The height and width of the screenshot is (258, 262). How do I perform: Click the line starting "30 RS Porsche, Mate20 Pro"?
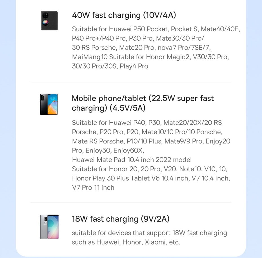click(x=141, y=48)
